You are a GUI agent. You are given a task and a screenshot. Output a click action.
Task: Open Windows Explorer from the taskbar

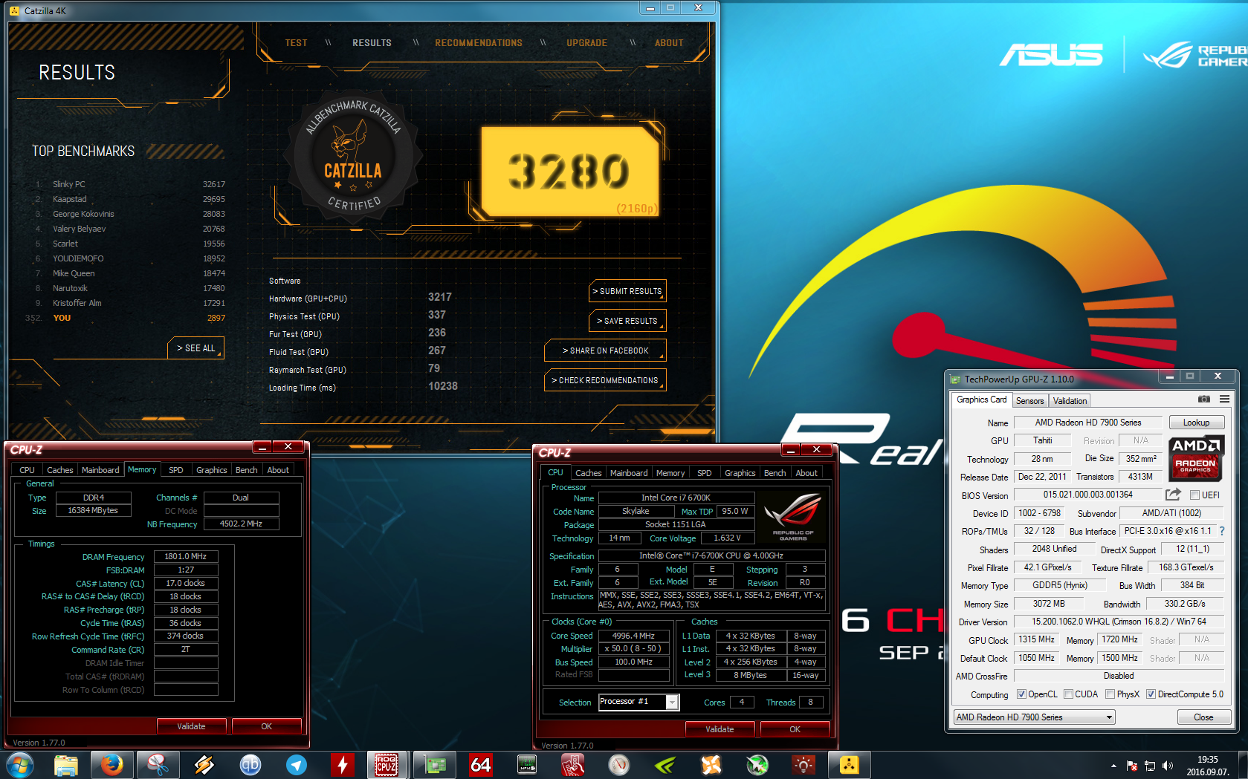(66, 765)
